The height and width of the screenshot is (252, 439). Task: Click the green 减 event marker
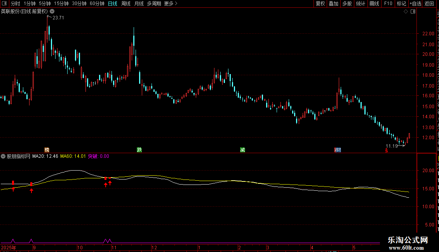[x=242, y=150]
